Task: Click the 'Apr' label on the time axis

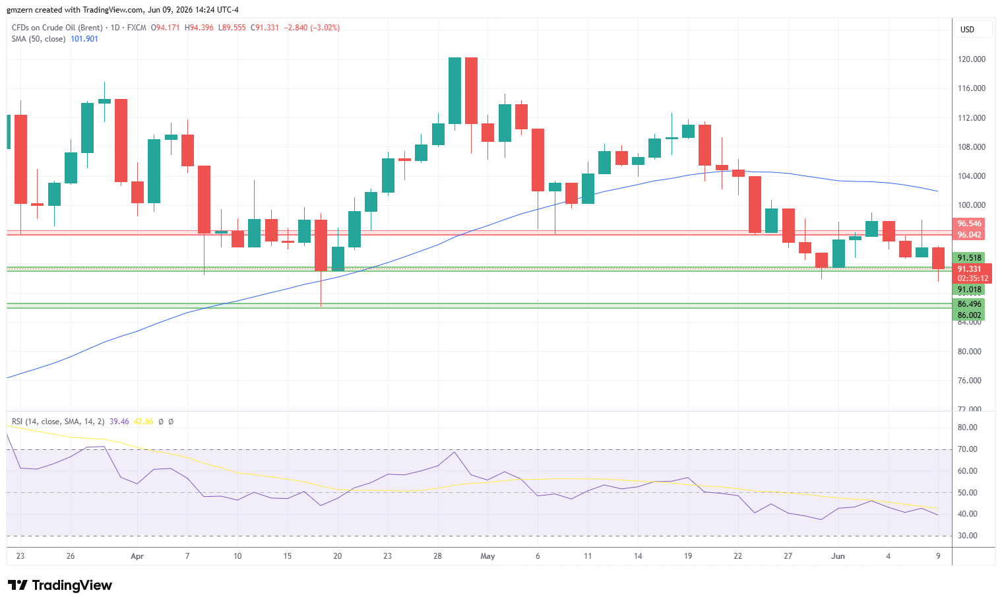Action: tap(137, 556)
